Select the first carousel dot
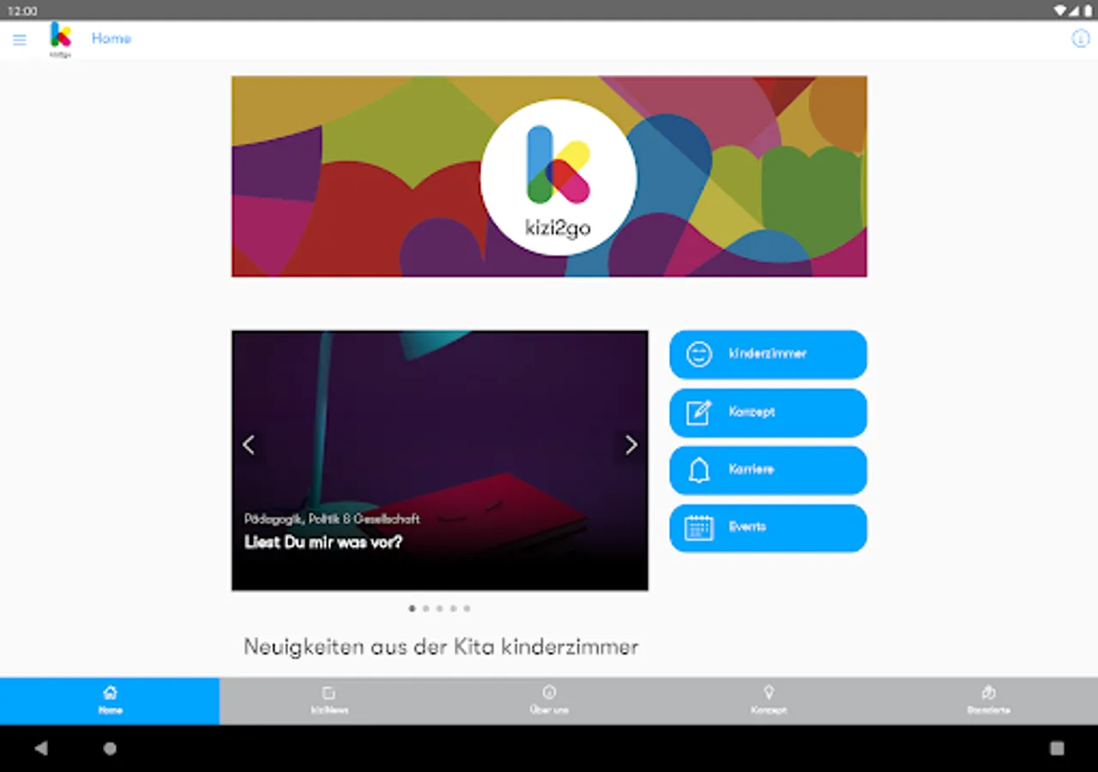Image resolution: width=1098 pixels, height=772 pixels. (412, 608)
